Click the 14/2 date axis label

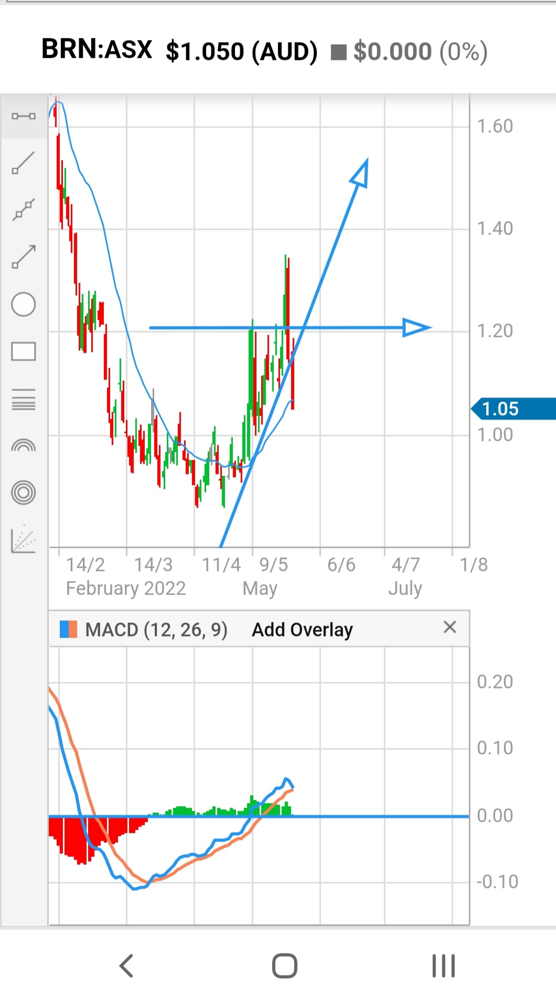coord(85,565)
